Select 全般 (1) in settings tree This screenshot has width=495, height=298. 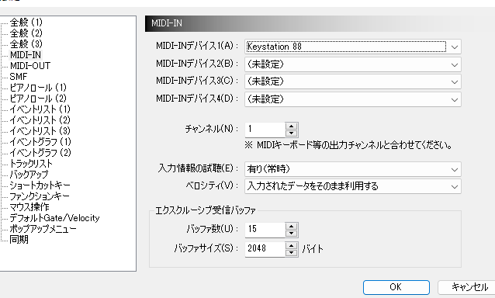pyautogui.click(x=26, y=23)
